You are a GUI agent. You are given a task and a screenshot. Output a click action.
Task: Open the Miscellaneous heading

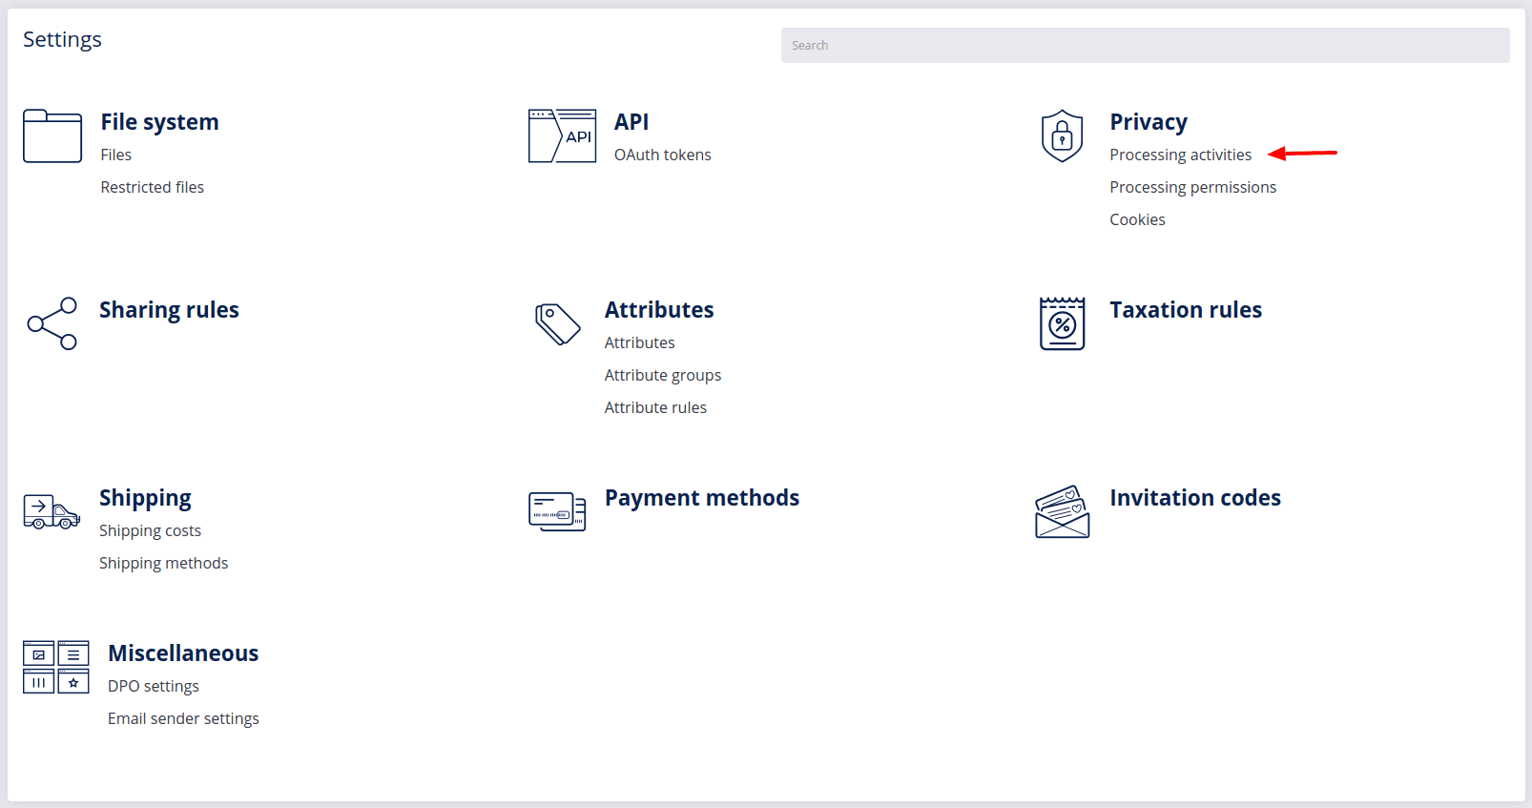(x=183, y=653)
